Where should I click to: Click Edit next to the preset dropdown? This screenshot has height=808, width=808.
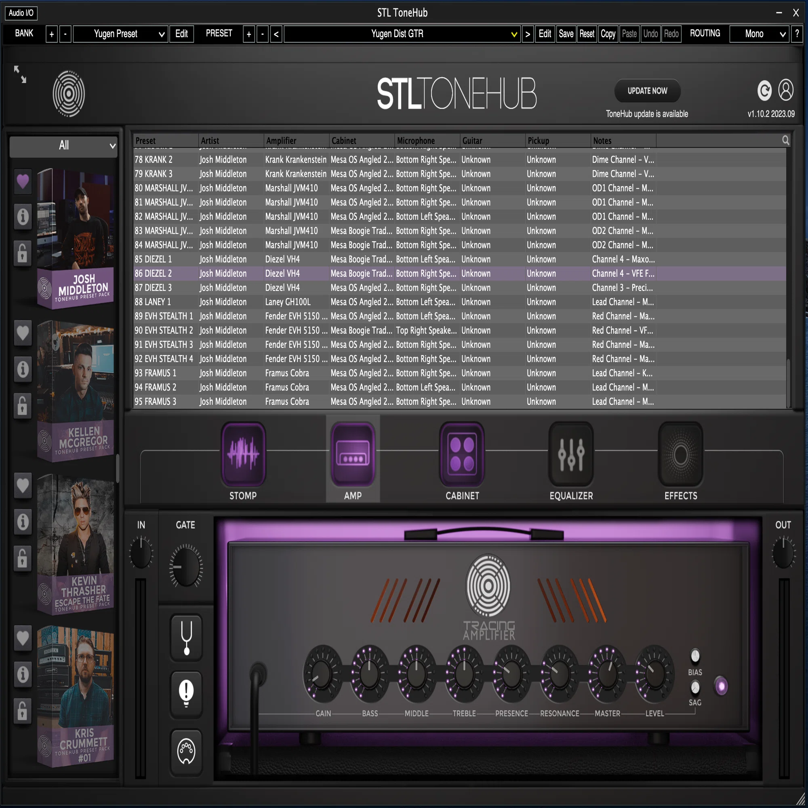click(545, 34)
